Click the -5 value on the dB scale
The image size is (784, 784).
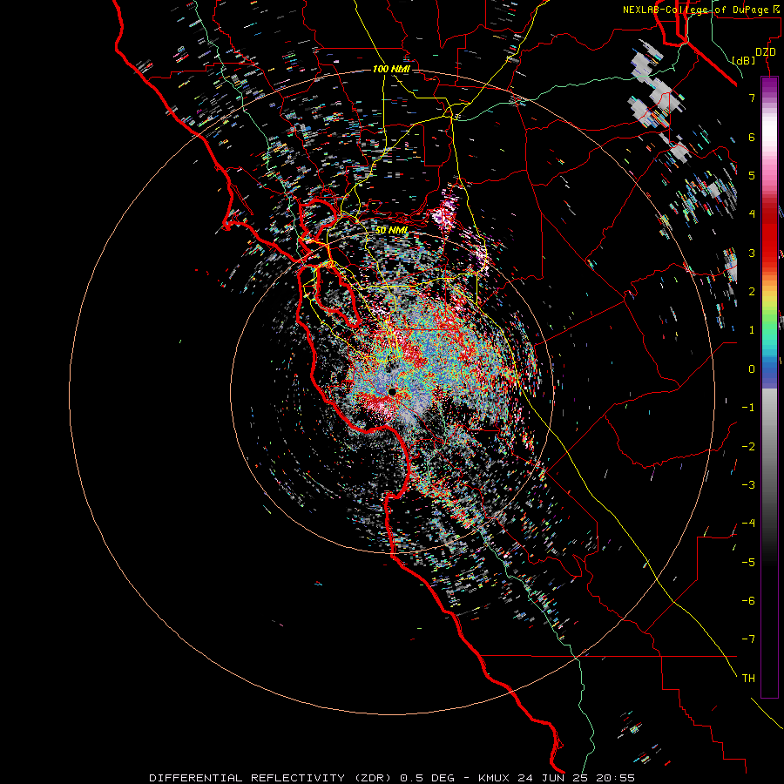point(748,562)
